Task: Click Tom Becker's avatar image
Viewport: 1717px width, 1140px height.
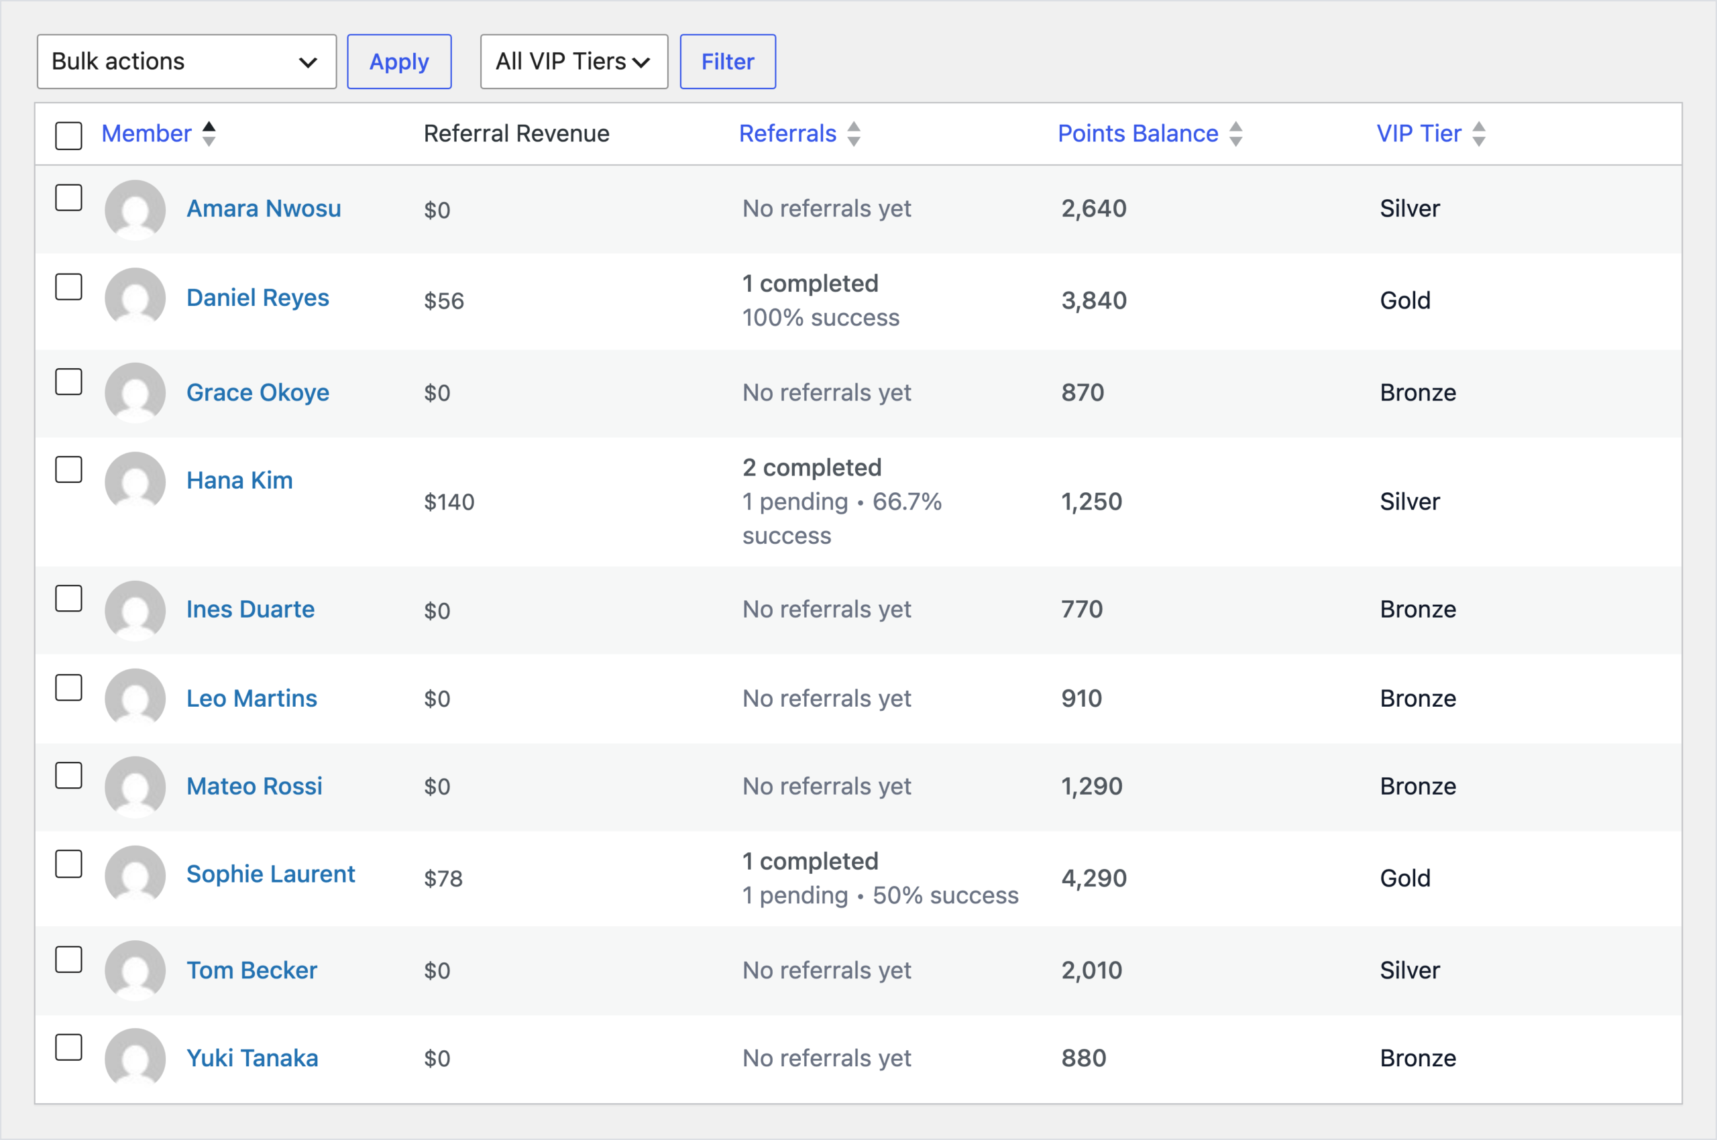Action: (135, 970)
